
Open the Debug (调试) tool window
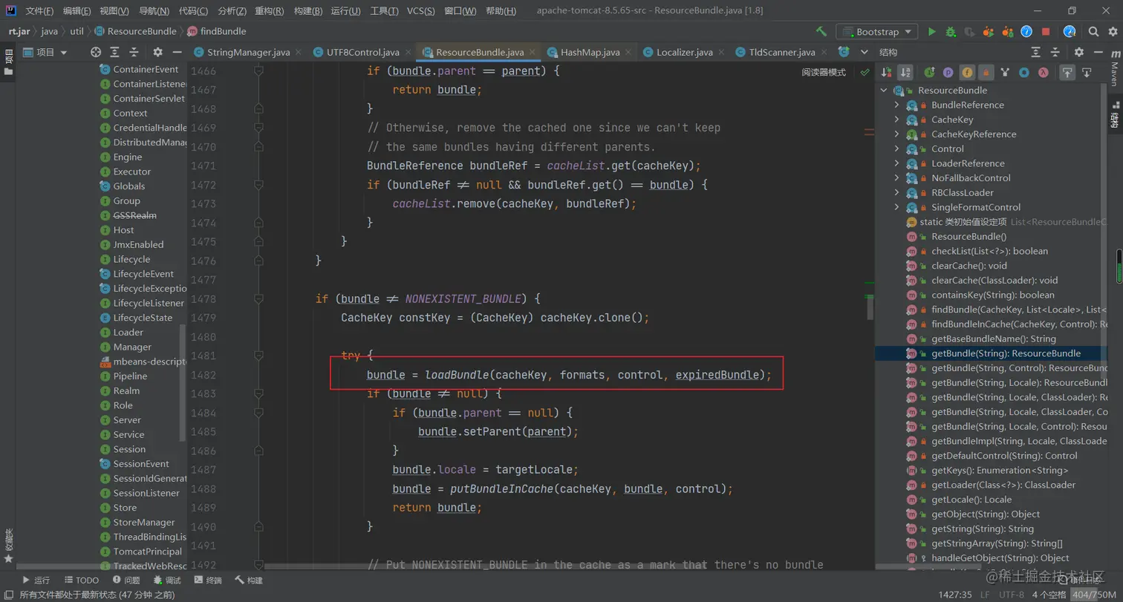[167, 580]
